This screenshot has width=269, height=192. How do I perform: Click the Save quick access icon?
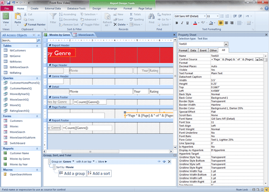click(8, 3)
